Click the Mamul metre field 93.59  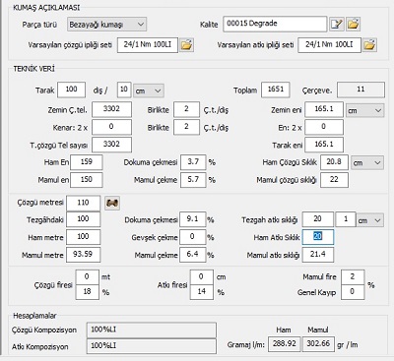(84, 255)
